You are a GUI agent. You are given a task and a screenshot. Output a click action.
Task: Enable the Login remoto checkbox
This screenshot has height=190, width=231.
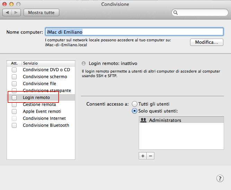[14, 98]
